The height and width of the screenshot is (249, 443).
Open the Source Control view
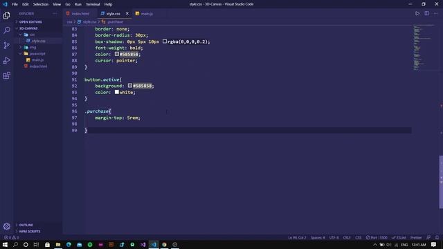tap(6, 45)
